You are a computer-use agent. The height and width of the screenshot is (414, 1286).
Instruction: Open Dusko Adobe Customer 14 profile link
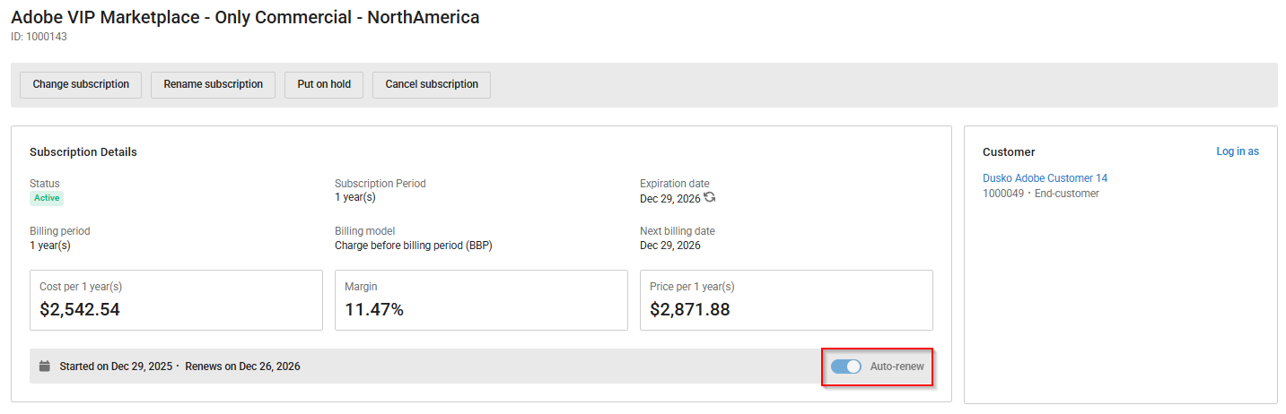(x=1045, y=178)
